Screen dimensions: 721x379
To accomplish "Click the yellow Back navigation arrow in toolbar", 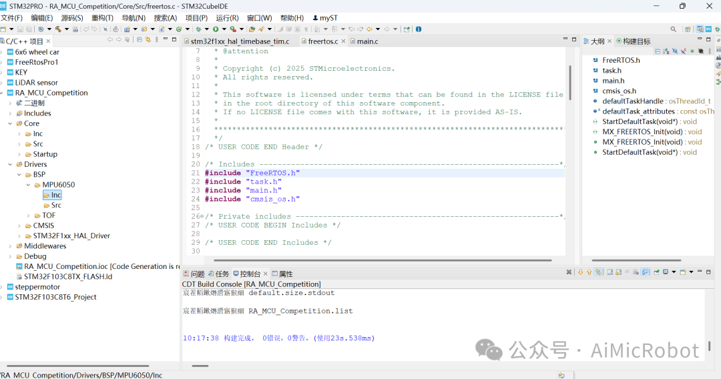I will tap(369, 29).
